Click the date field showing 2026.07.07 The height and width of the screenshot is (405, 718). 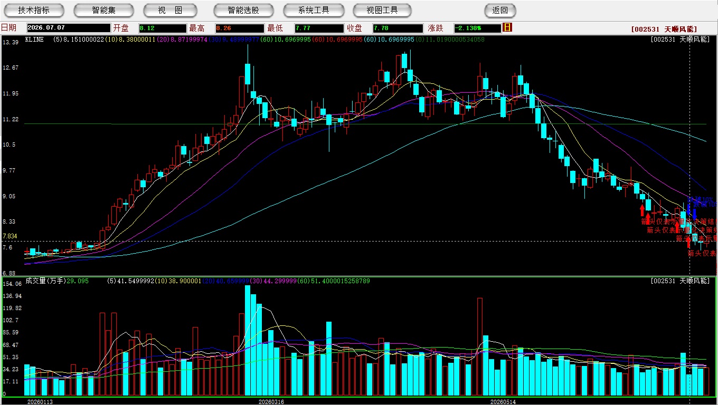click(x=68, y=28)
